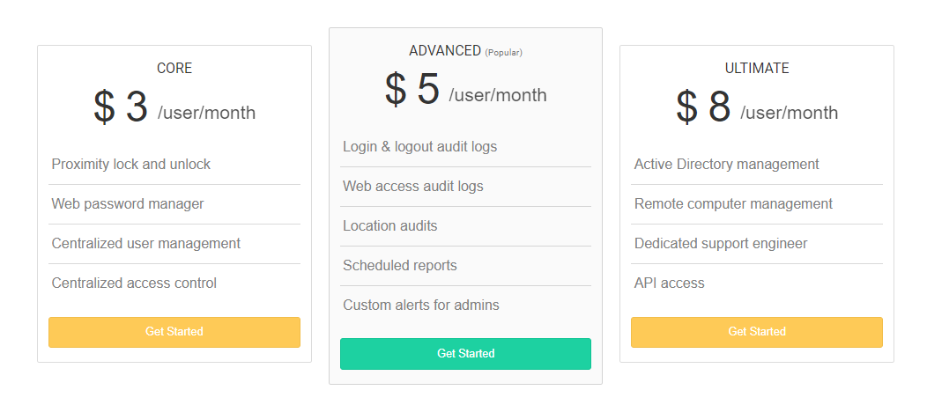927x405 pixels.
Task: Click Login & logout audit logs
Action: [419, 146]
